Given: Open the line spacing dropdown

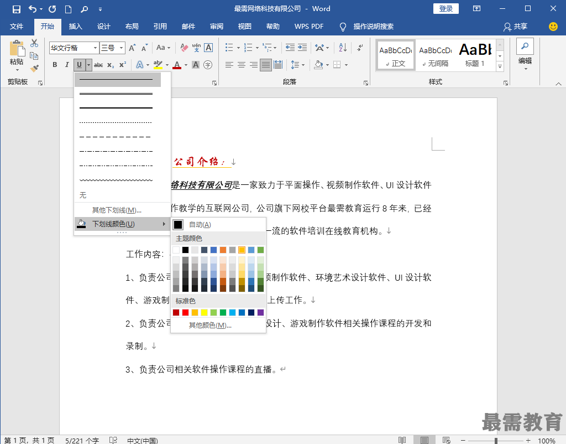Looking at the screenshot, I should tap(298, 65).
